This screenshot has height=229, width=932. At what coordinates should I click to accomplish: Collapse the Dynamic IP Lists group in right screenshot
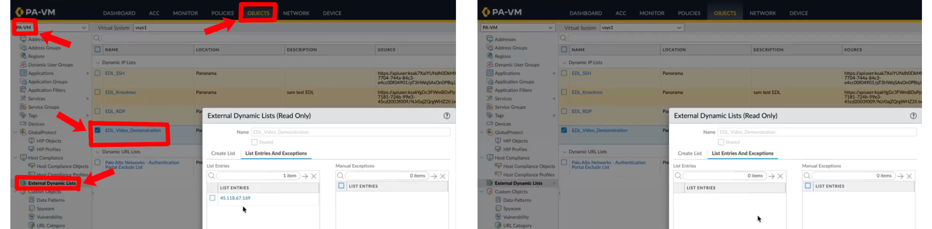pos(564,63)
